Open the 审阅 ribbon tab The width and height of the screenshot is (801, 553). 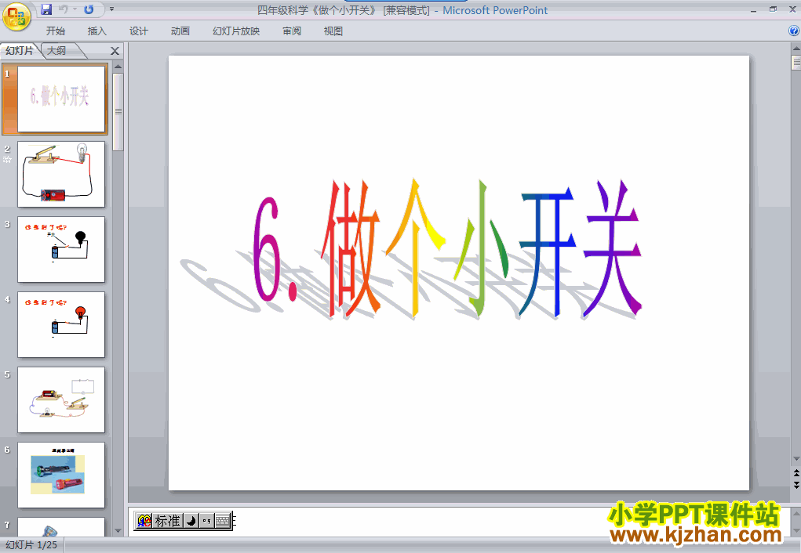click(292, 31)
